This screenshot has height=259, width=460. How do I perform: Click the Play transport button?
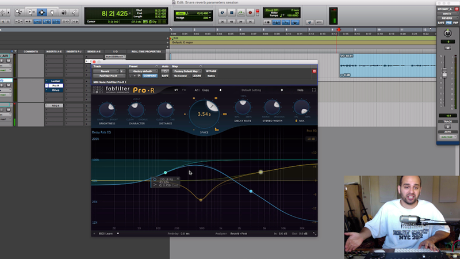coord(241,12)
